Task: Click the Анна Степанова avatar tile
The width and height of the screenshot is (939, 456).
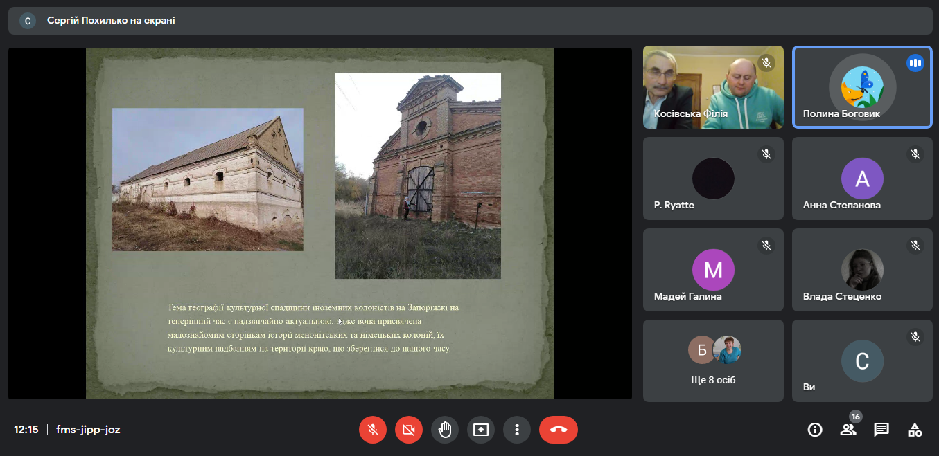Action: point(861,179)
